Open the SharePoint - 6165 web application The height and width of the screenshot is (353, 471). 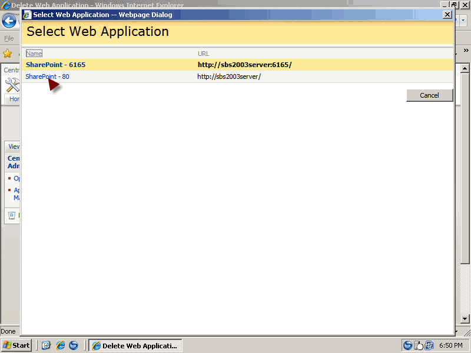click(55, 65)
